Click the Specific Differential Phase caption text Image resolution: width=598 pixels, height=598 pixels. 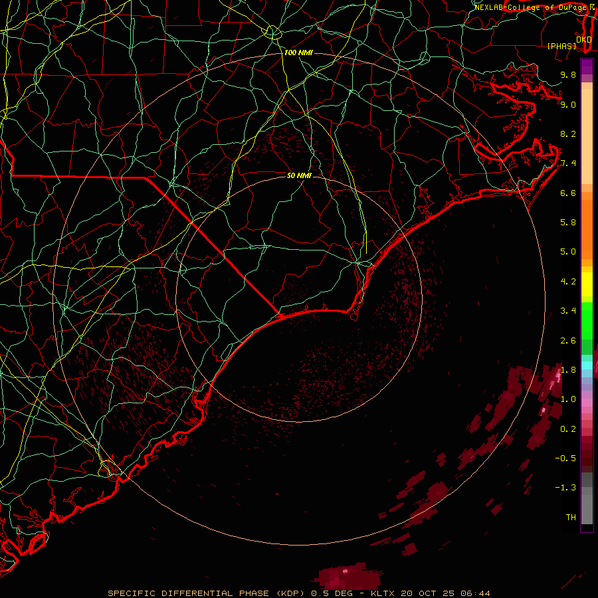tap(298, 593)
